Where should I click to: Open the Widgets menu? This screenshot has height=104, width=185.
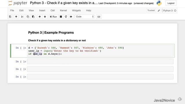pos(76,10)
